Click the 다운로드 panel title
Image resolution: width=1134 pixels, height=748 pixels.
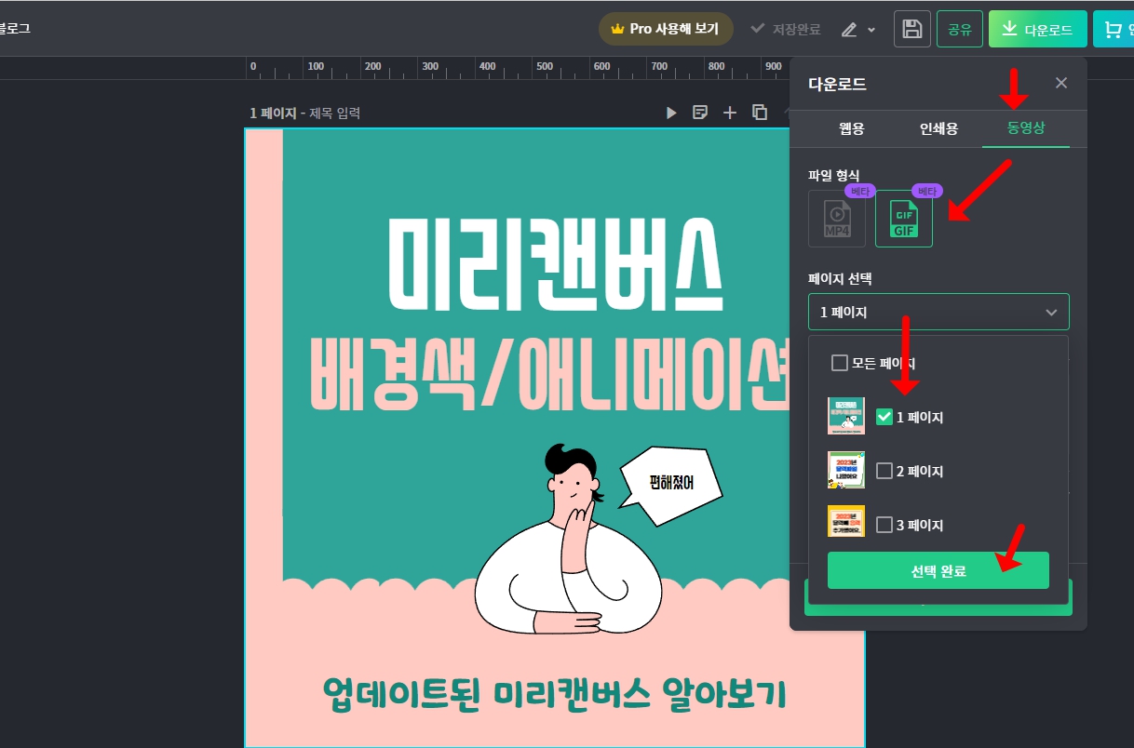(837, 84)
